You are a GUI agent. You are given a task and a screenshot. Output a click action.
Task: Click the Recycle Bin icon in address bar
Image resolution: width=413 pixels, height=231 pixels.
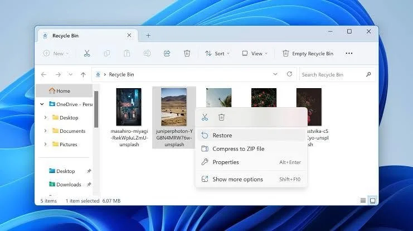click(x=98, y=74)
